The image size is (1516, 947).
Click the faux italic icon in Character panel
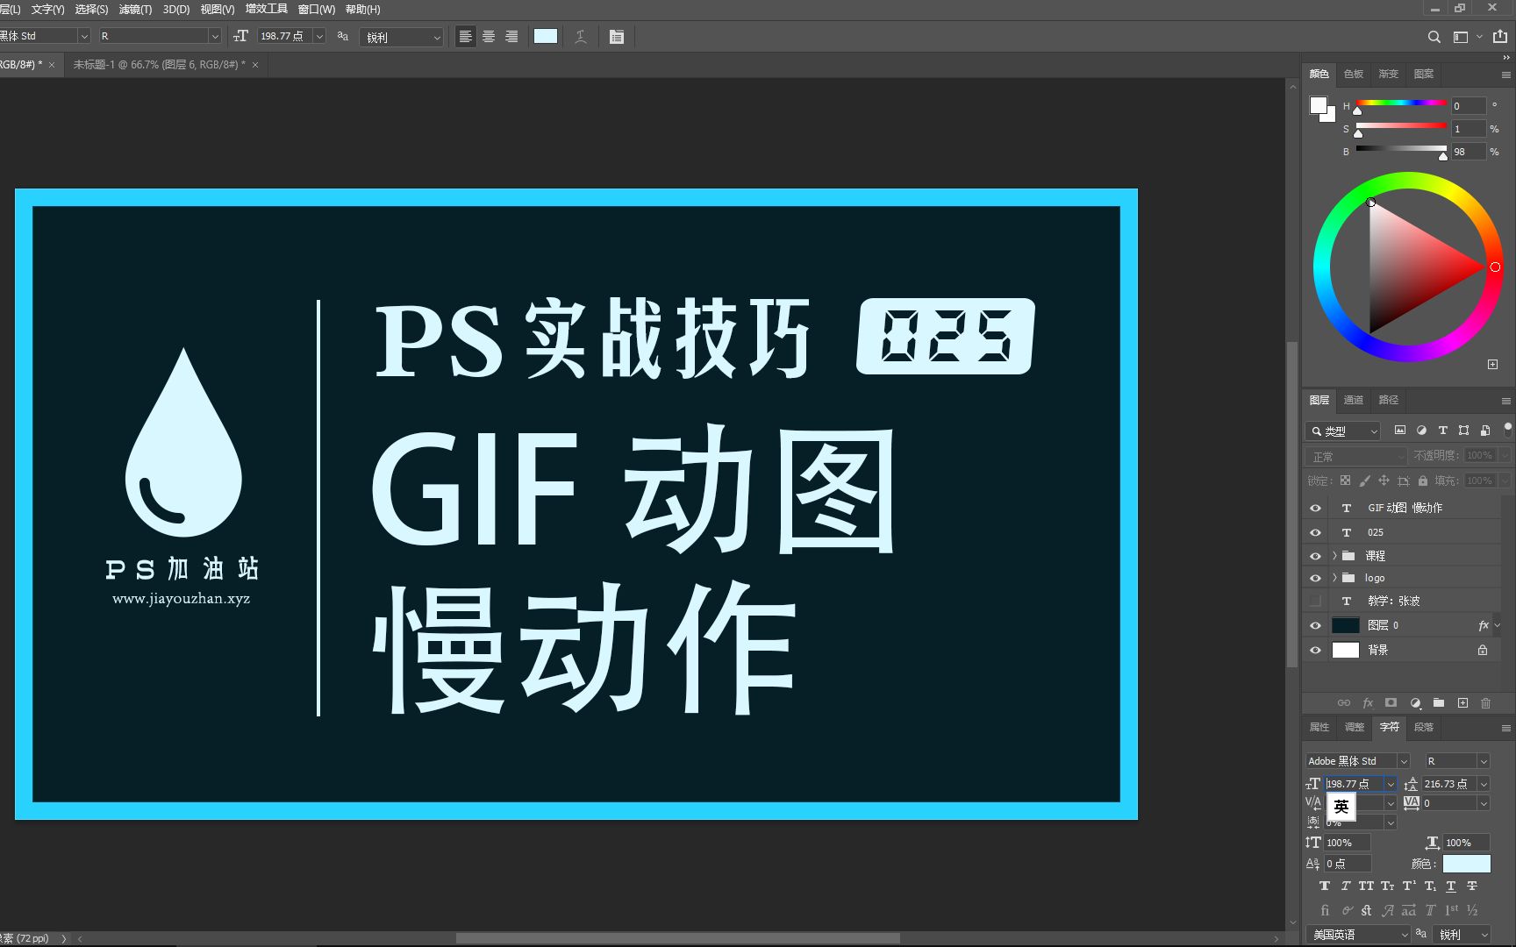(1346, 886)
